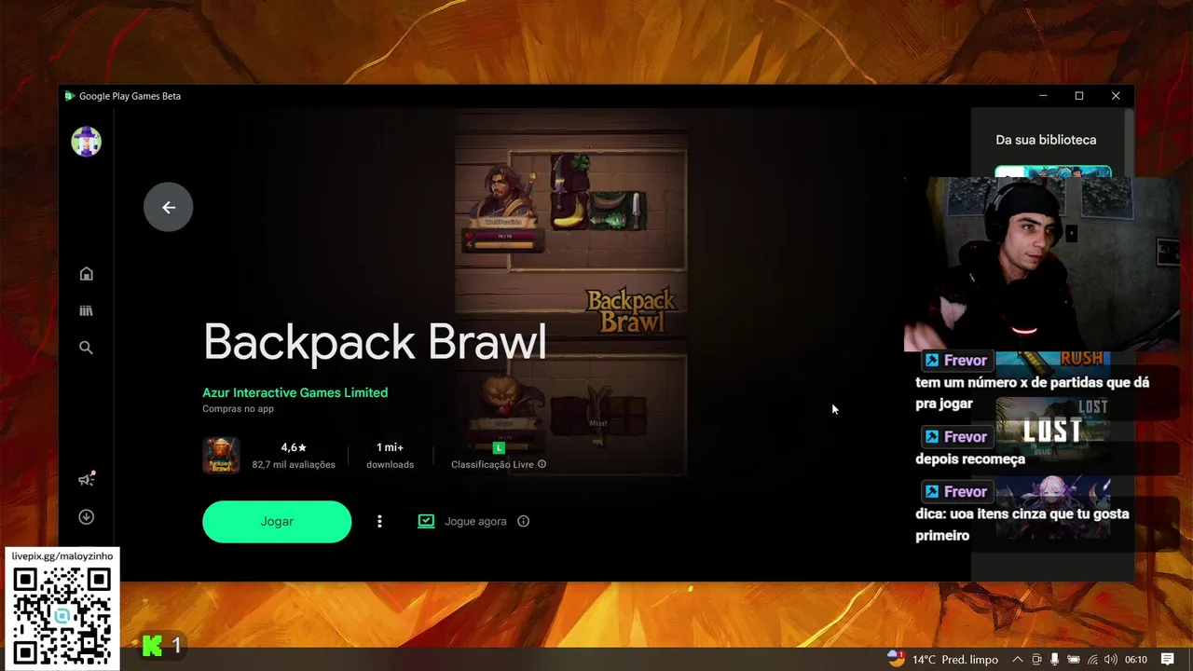The height and width of the screenshot is (671, 1193).
Task: Open the three-dot more options menu
Action: 379,522
